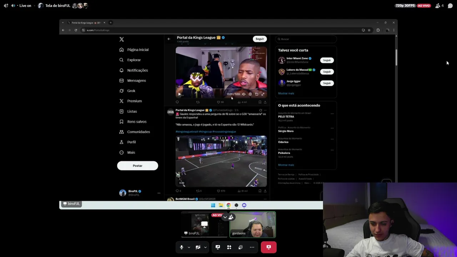Viewport: 457px width, 257px height.
Task: Play the top tweet video
Action: pos(179,94)
